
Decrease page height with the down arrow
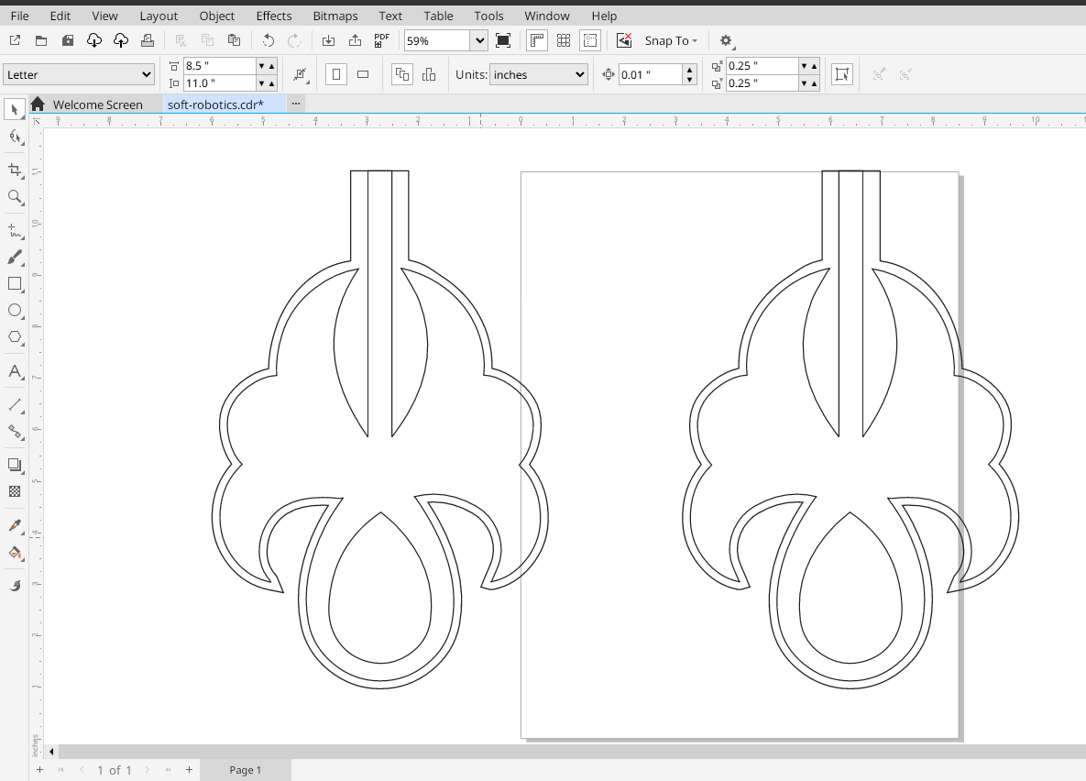tap(261, 83)
